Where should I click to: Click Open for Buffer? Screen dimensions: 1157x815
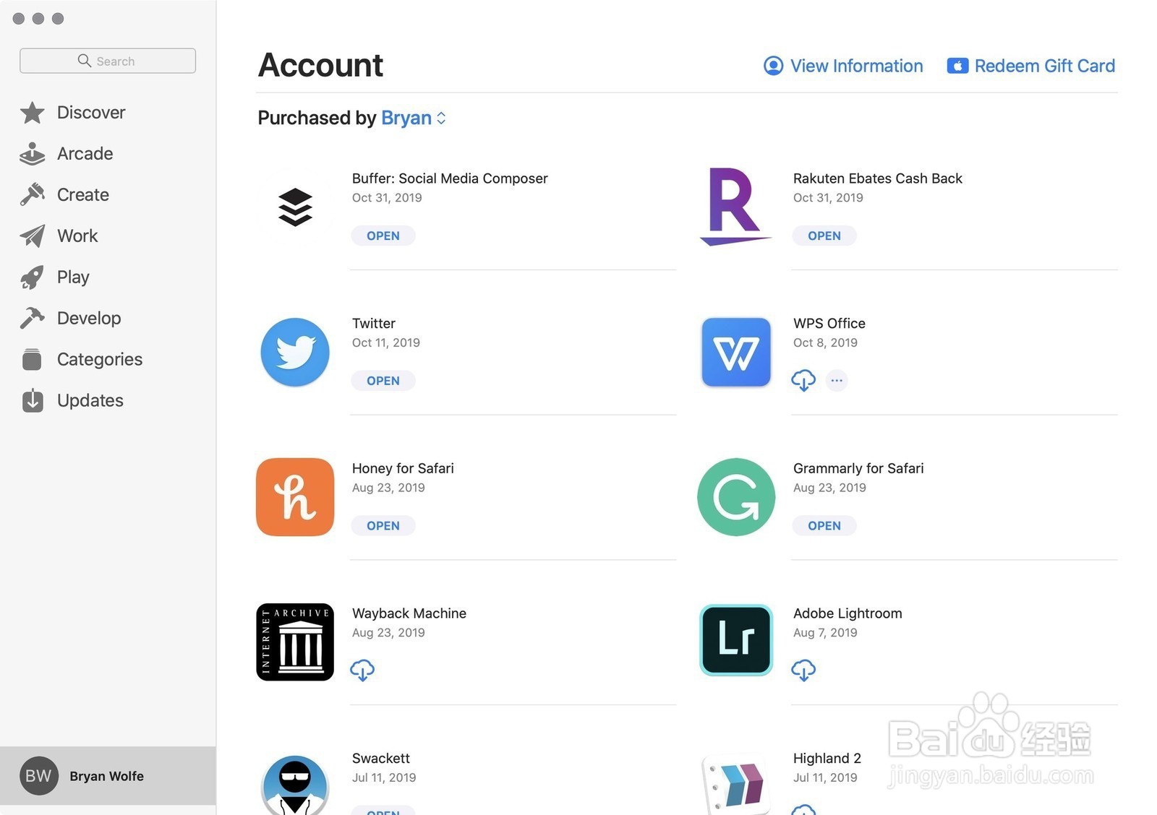click(383, 236)
